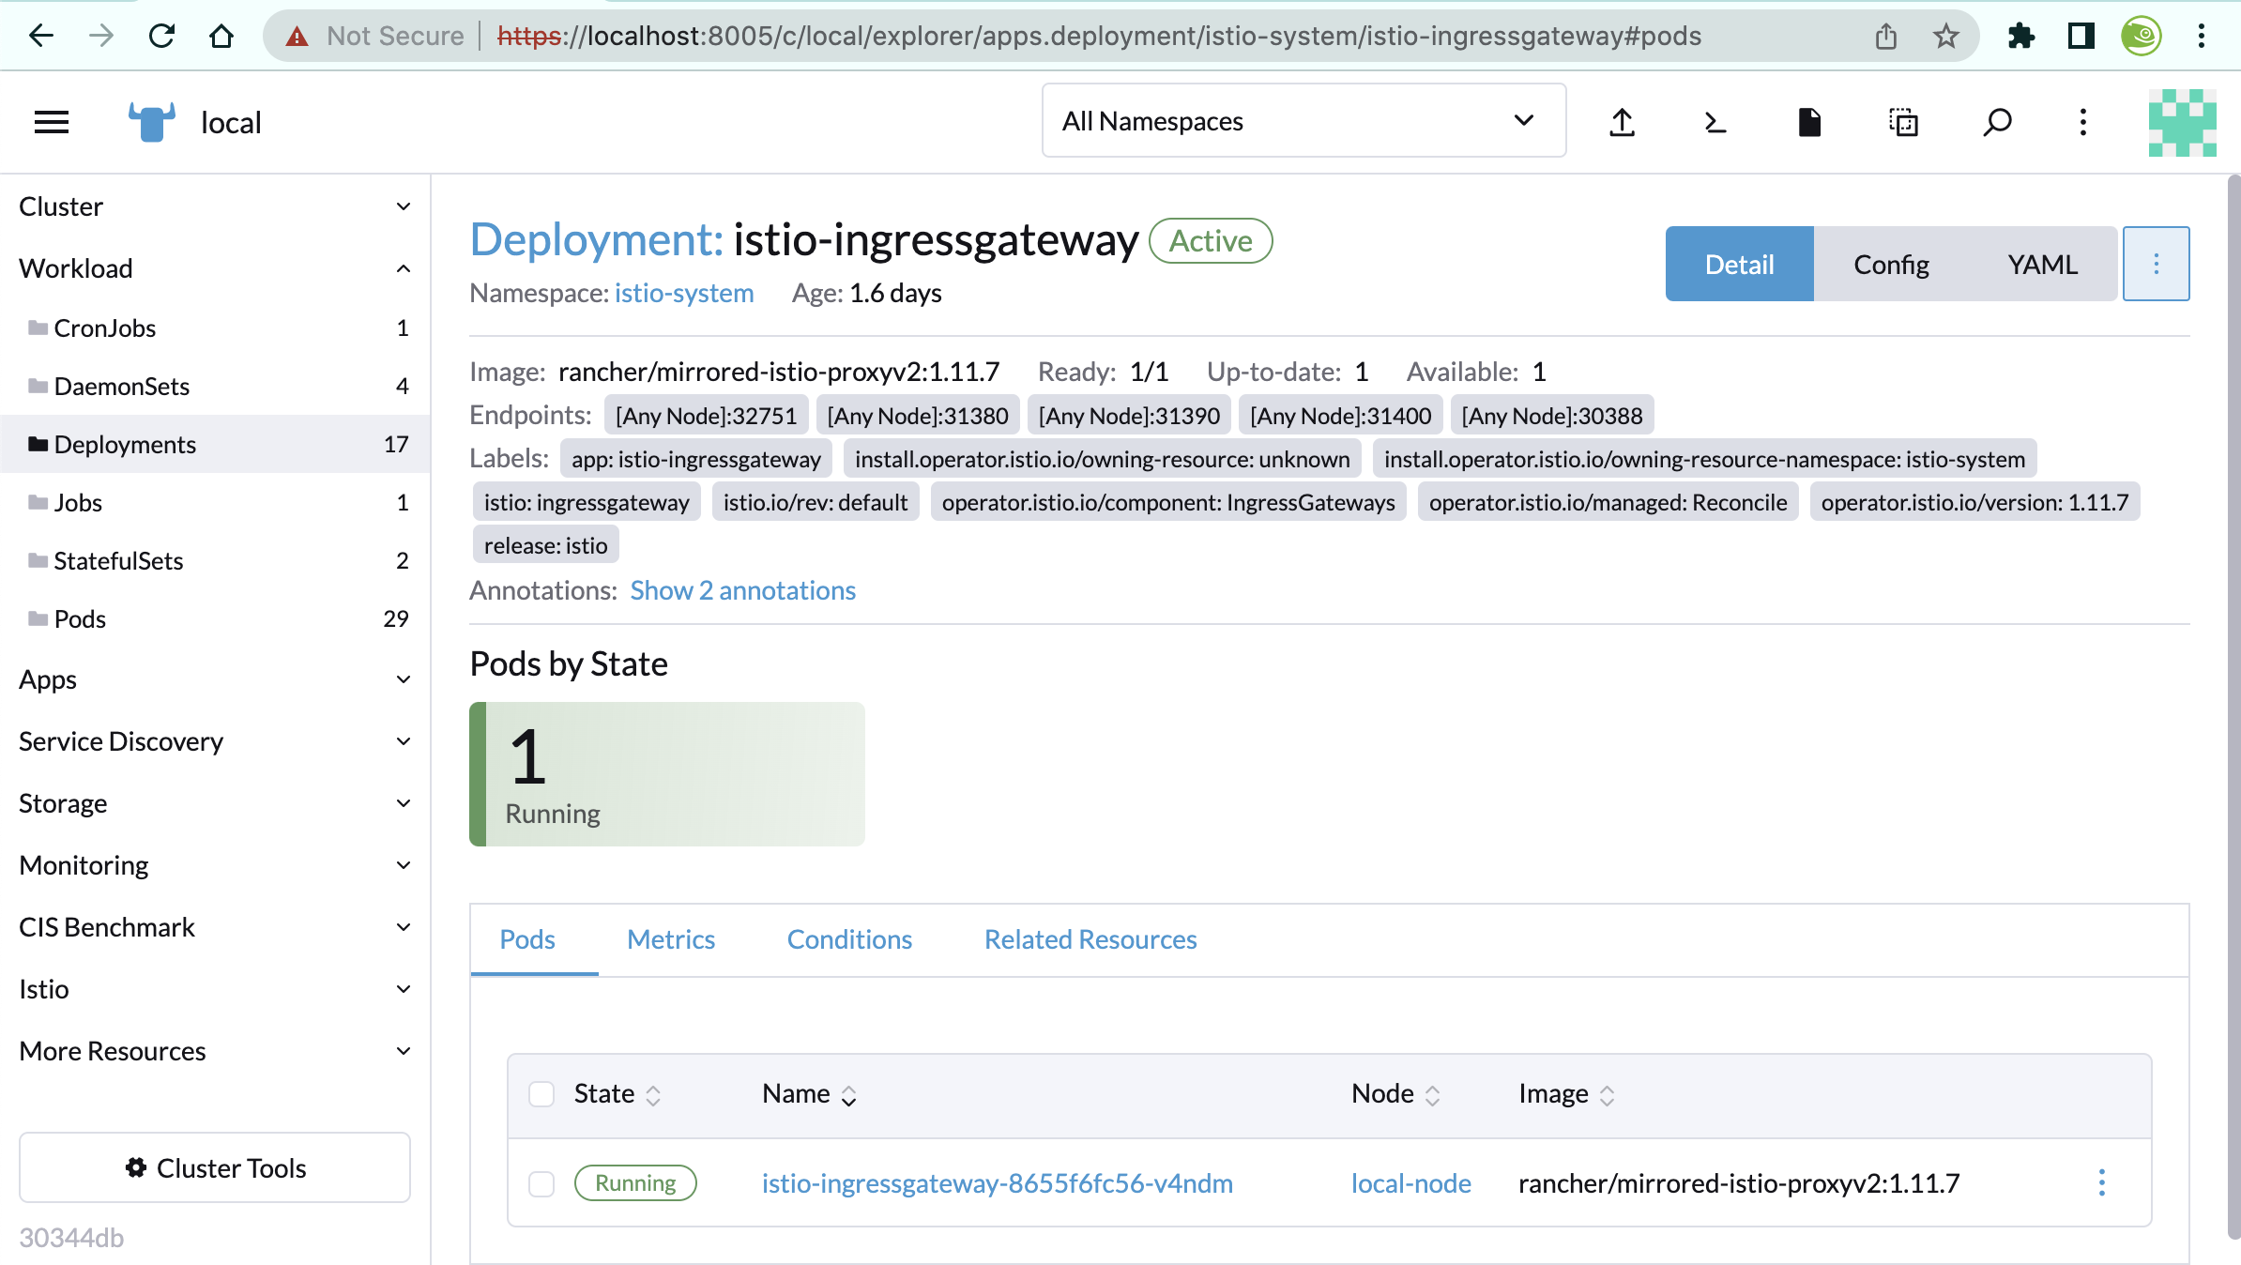The image size is (2241, 1265).
Task: Open the resource search
Action: click(1996, 122)
